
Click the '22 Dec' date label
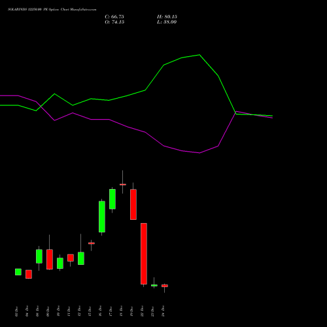(142, 311)
